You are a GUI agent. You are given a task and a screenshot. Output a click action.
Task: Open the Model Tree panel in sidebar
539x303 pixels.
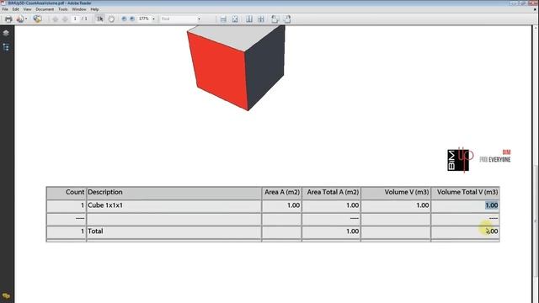[6, 47]
